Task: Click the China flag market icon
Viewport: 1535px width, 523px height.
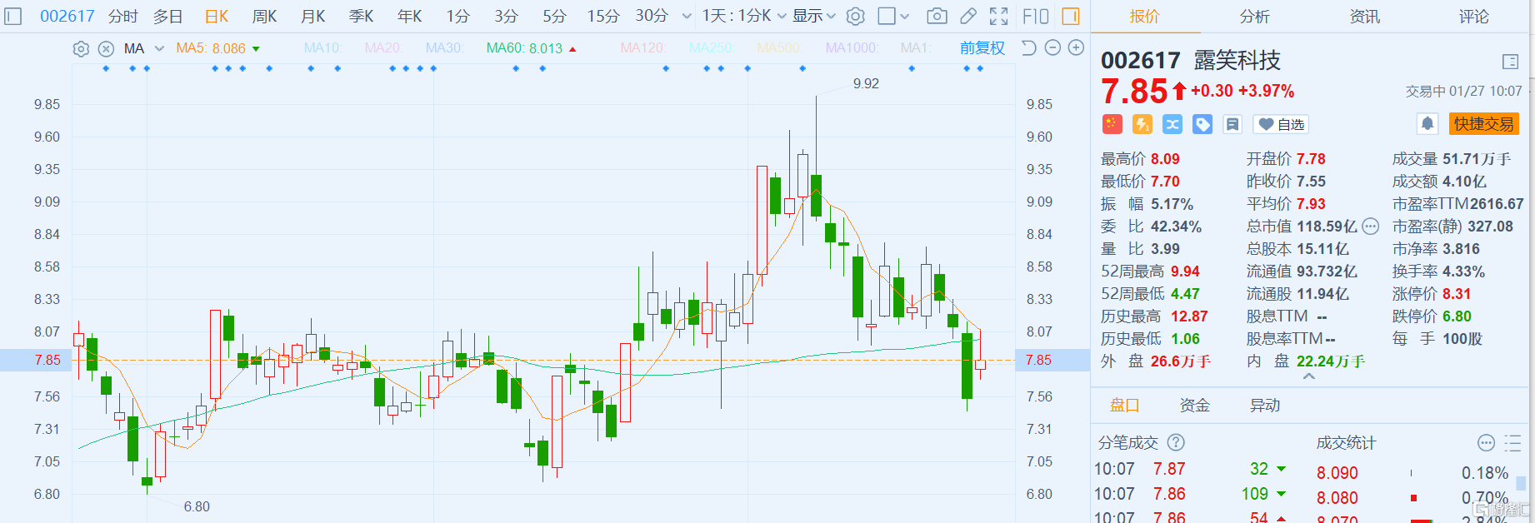Action: pyautogui.click(x=1112, y=124)
